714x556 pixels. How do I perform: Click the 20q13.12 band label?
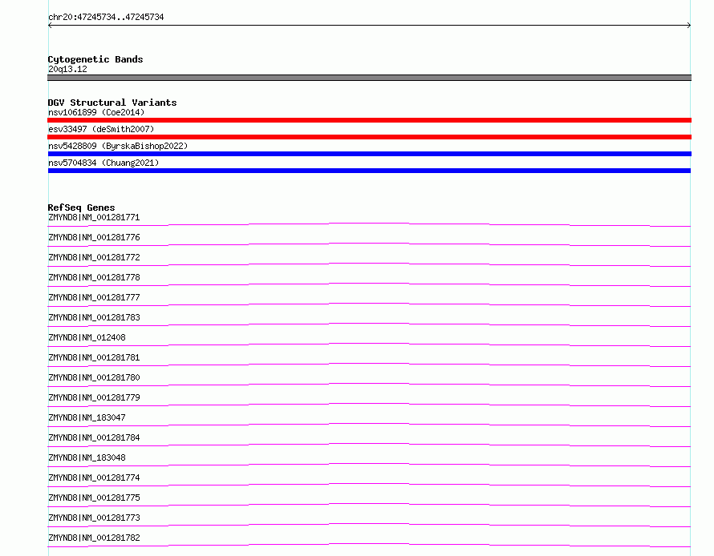[x=67, y=69]
